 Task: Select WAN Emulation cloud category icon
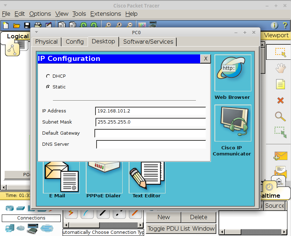(x=20, y=228)
